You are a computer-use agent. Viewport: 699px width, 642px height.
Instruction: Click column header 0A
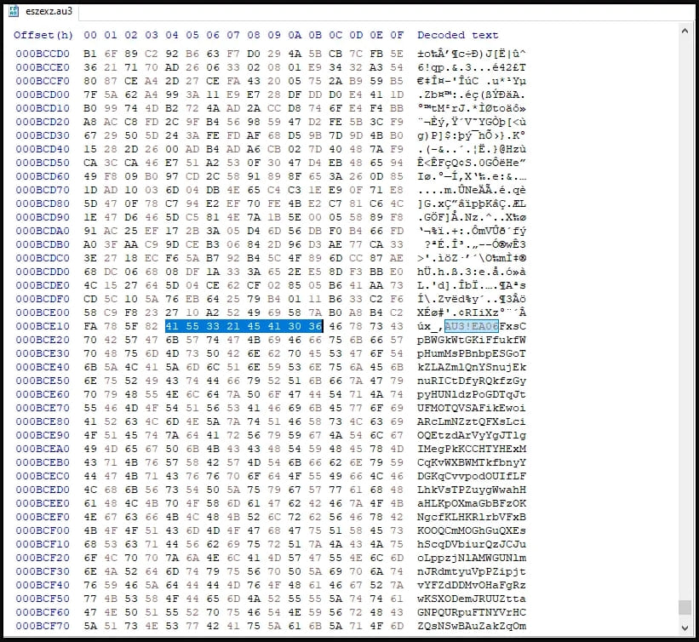(x=295, y=35)
